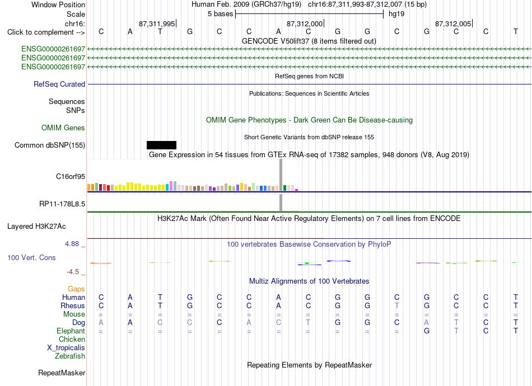Viewport: 532px width, 386px height.
Task: Select the Mouse alignment row label
Action: pyautogui.click(x=74, y=314)
